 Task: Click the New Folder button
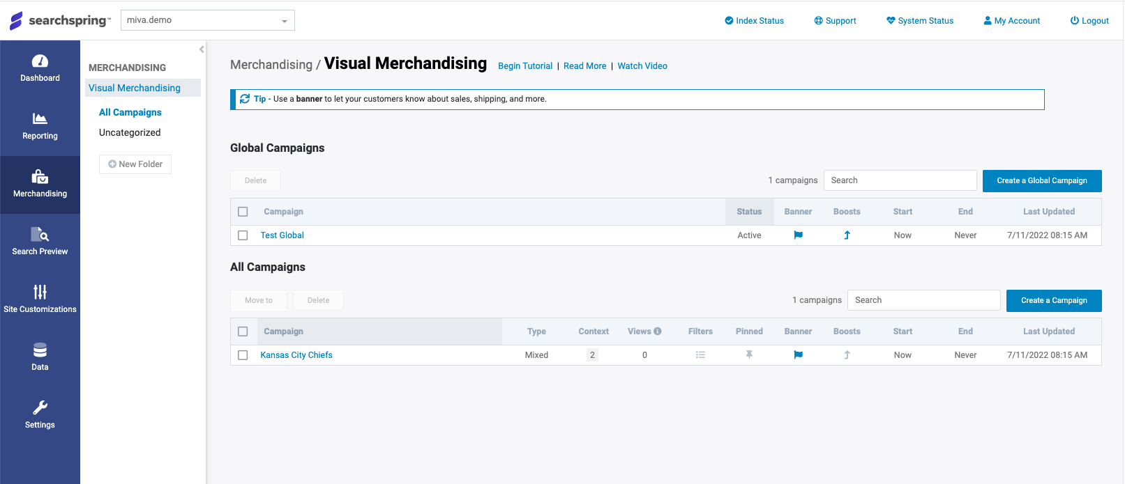[x=135, y=164]
